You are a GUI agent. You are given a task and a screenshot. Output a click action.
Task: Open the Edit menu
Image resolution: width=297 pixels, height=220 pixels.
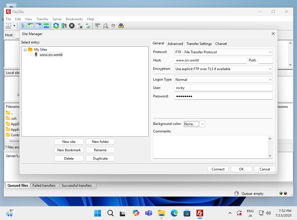pos(18,19)
